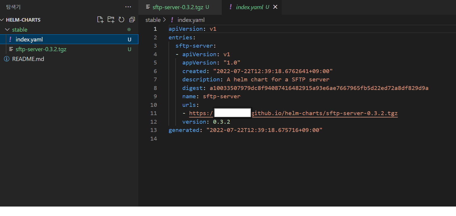Open index.yaml in the file tree

[69, 39]
